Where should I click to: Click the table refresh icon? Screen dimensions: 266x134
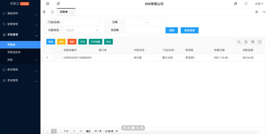click(259, 42)
